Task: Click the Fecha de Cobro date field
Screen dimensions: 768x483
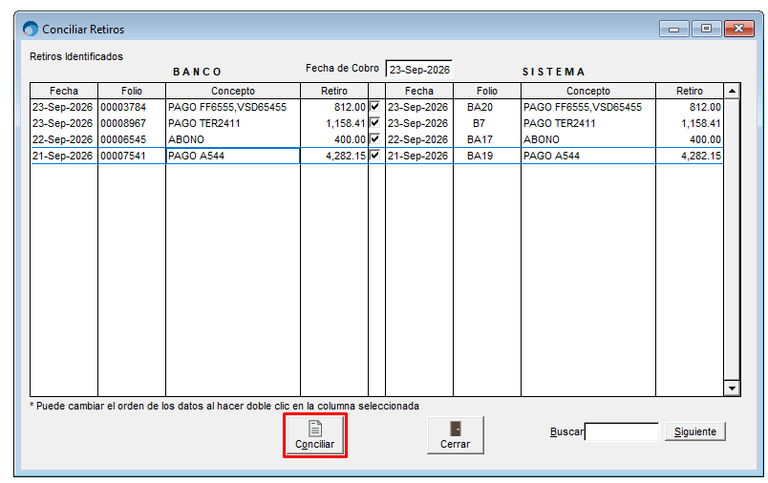Action: coord(419,70)
